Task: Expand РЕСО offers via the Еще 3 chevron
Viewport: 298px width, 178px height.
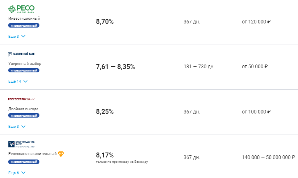Action: (x=17, y=36)
